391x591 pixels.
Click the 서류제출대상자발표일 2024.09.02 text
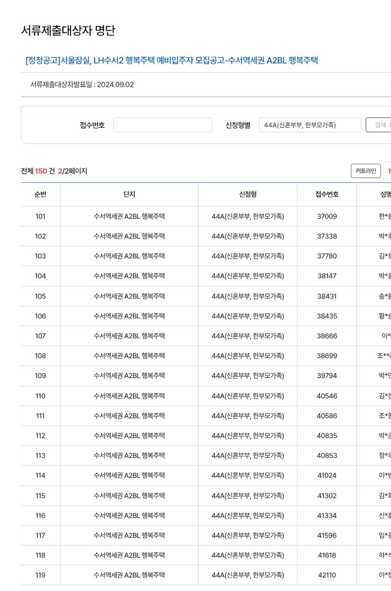[82, 84]
